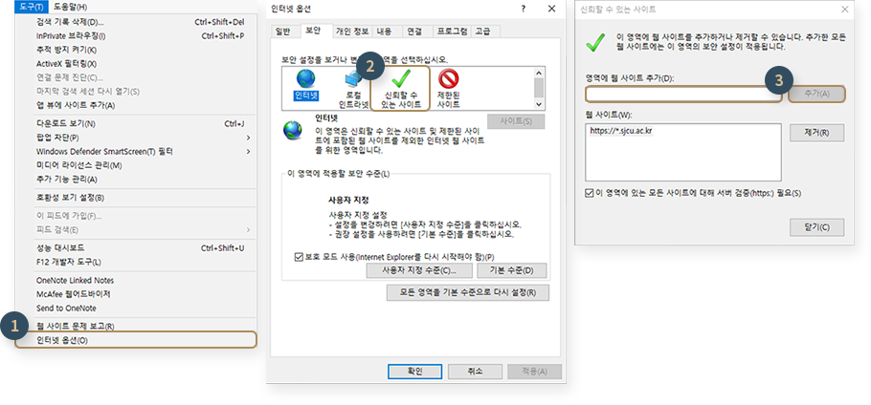Toggle the https server verification checkbox
The height and width of the screenshot is (405, 871).
tap(591, 193)
